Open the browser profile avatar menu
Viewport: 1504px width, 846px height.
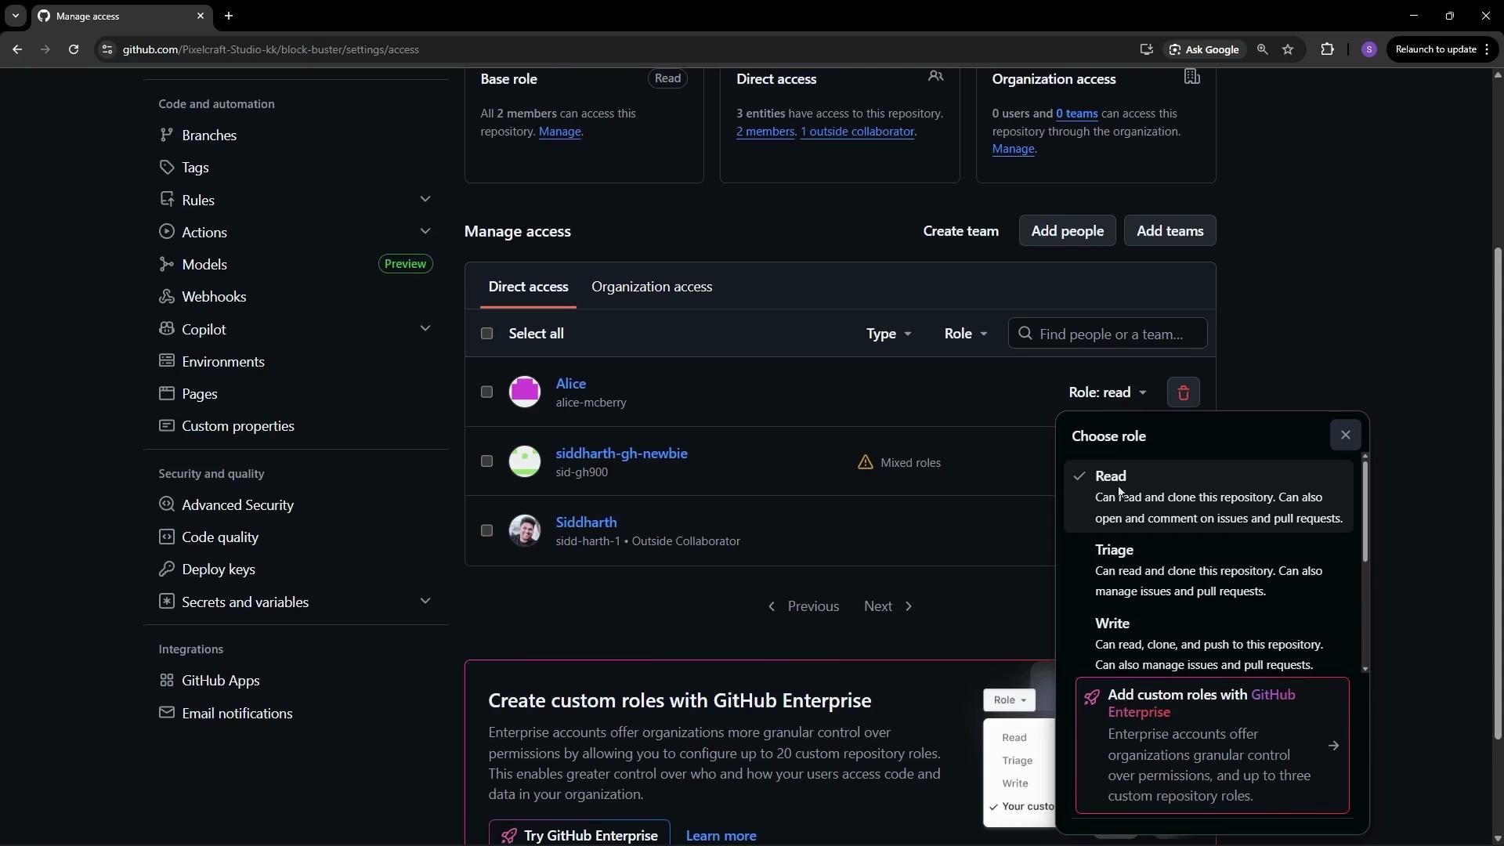click(1369, 49)
